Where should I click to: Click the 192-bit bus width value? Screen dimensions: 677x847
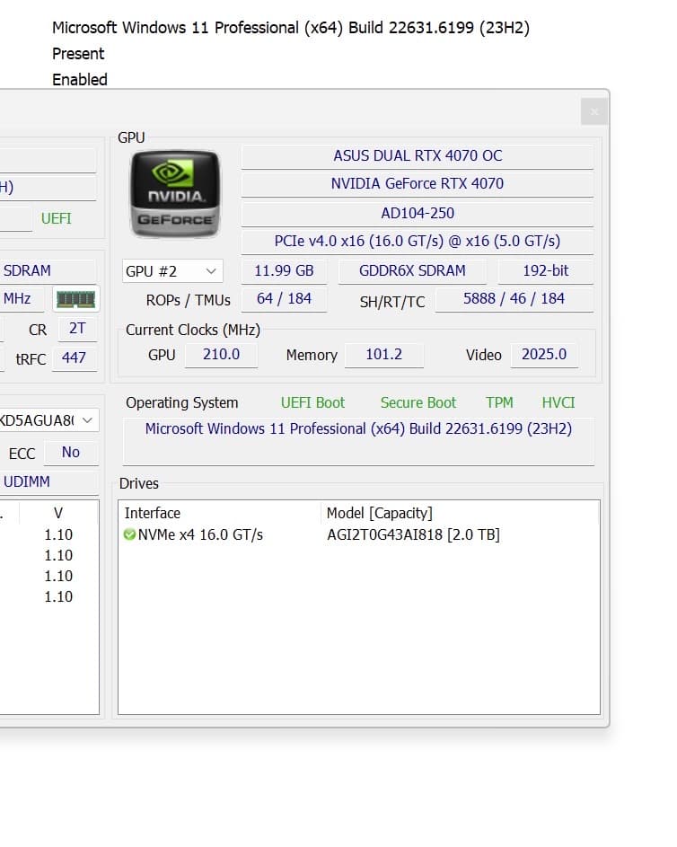pos(545,270)
